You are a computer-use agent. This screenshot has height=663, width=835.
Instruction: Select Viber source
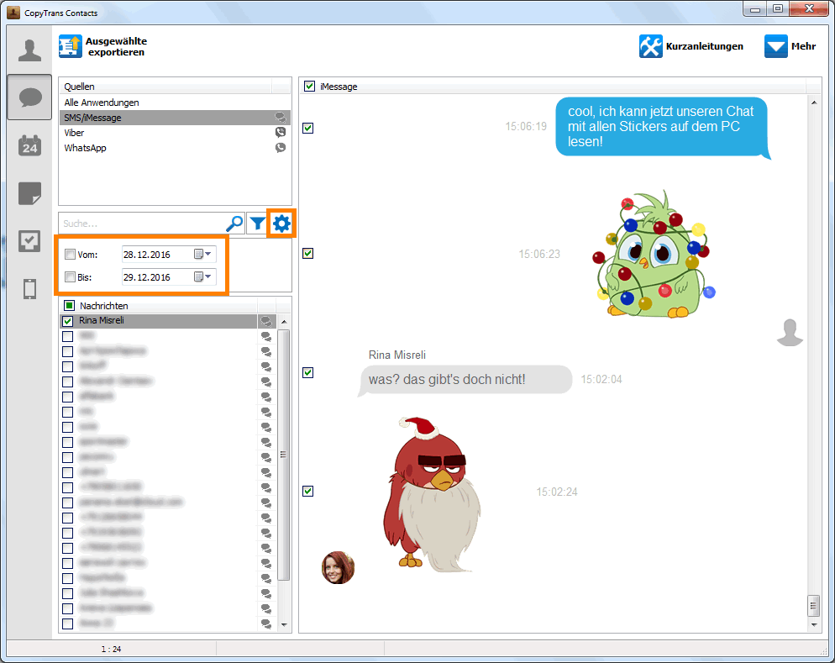pos(175,133)
